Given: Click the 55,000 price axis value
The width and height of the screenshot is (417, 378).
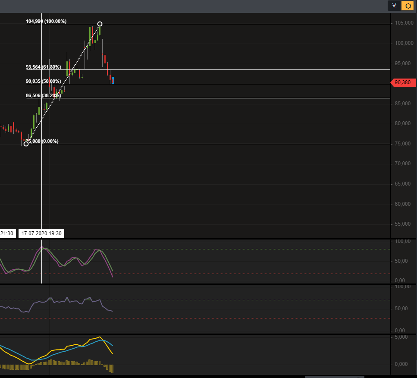Looking at the screenshot, I should coord(403,224).
